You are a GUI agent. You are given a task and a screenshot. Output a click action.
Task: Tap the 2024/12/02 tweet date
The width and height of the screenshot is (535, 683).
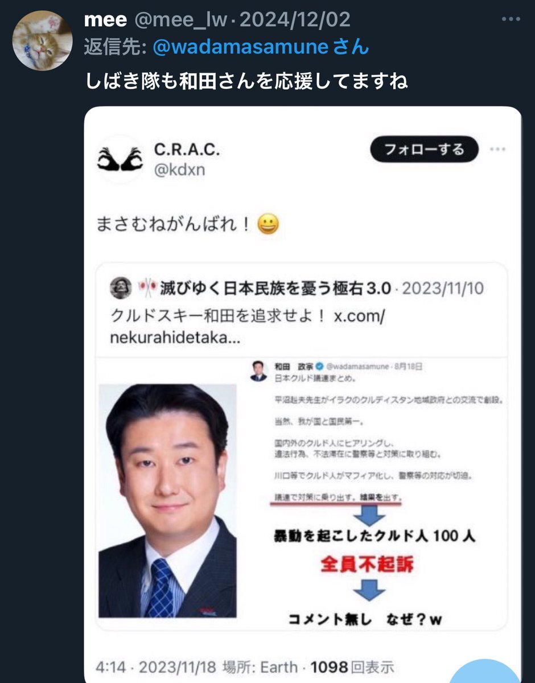point(295,20)
